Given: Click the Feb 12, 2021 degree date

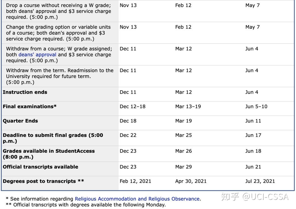Looking at the screenshot, I should [x=135, y=181].
